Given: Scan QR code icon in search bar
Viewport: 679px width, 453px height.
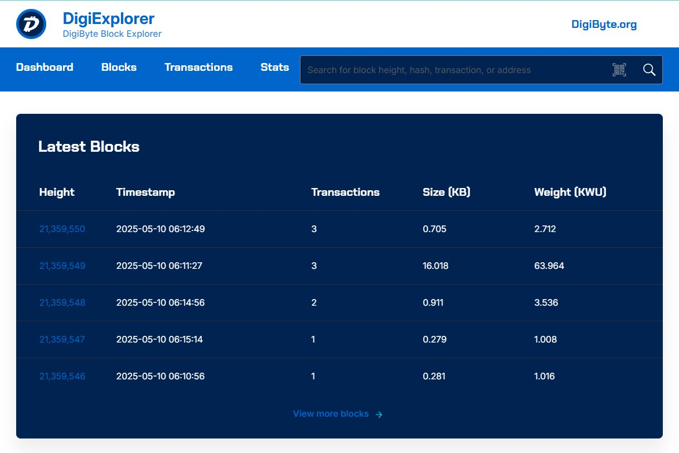Looking at the screenshot, I should [619, 70].
